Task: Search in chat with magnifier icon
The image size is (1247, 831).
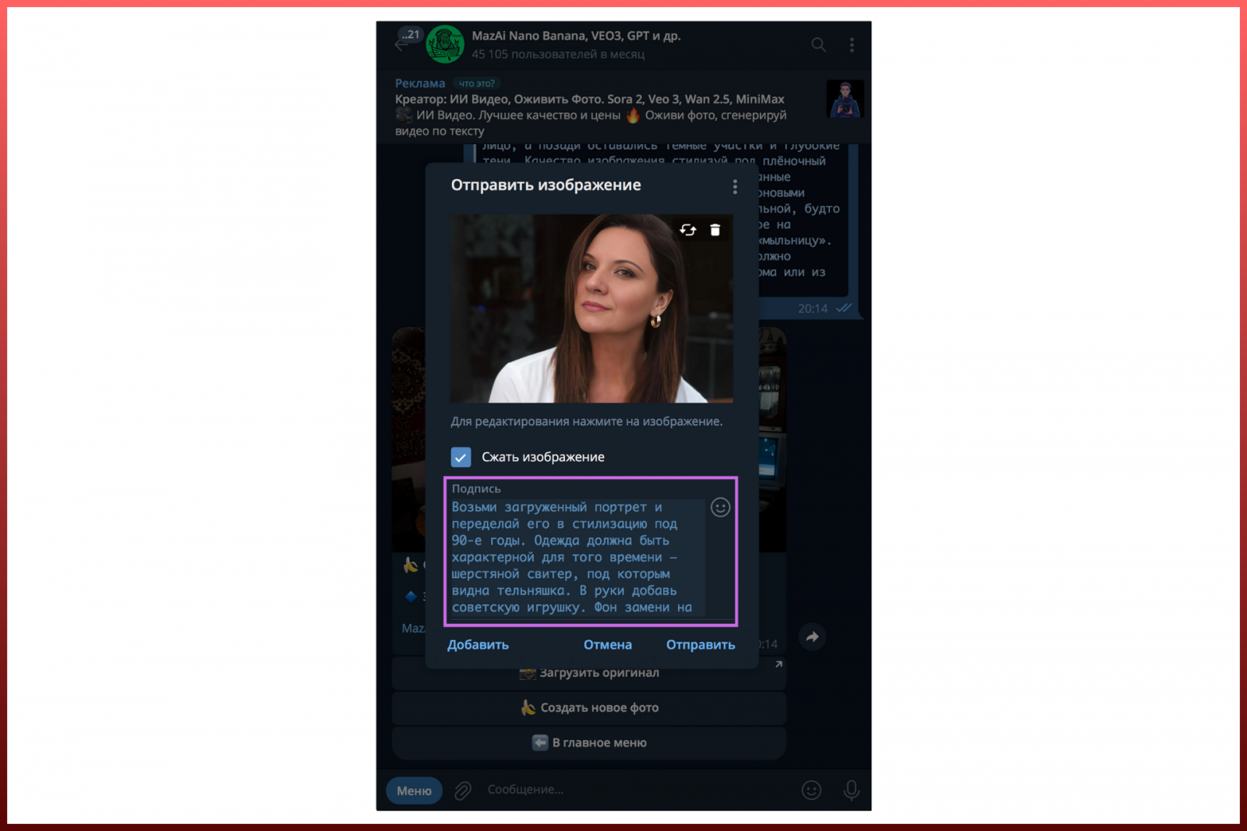Action: pos(818,44)
